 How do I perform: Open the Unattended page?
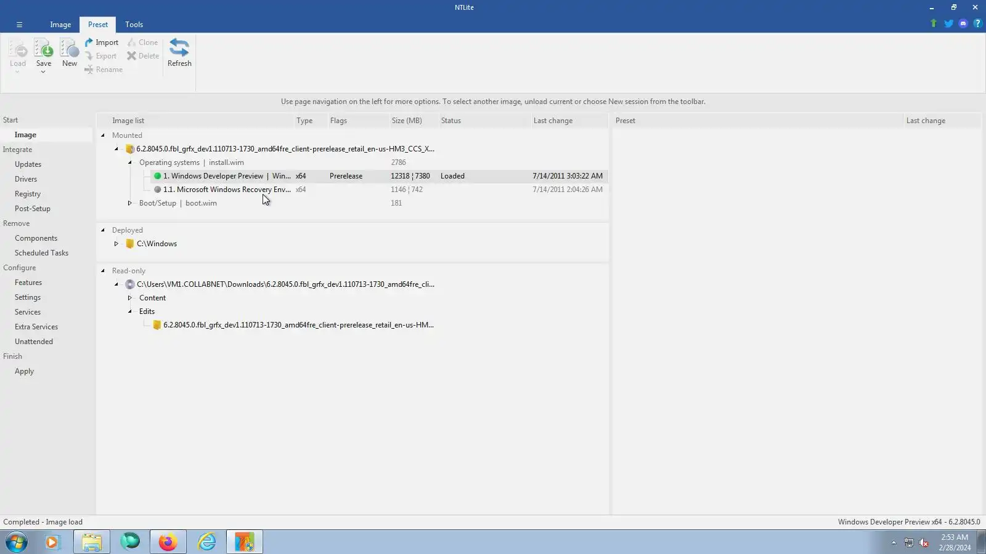point(34,342)
